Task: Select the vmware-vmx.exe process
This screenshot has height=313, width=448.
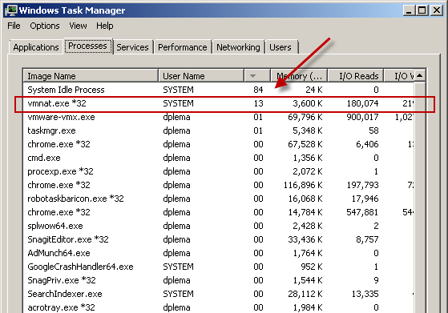Action: 219,117
